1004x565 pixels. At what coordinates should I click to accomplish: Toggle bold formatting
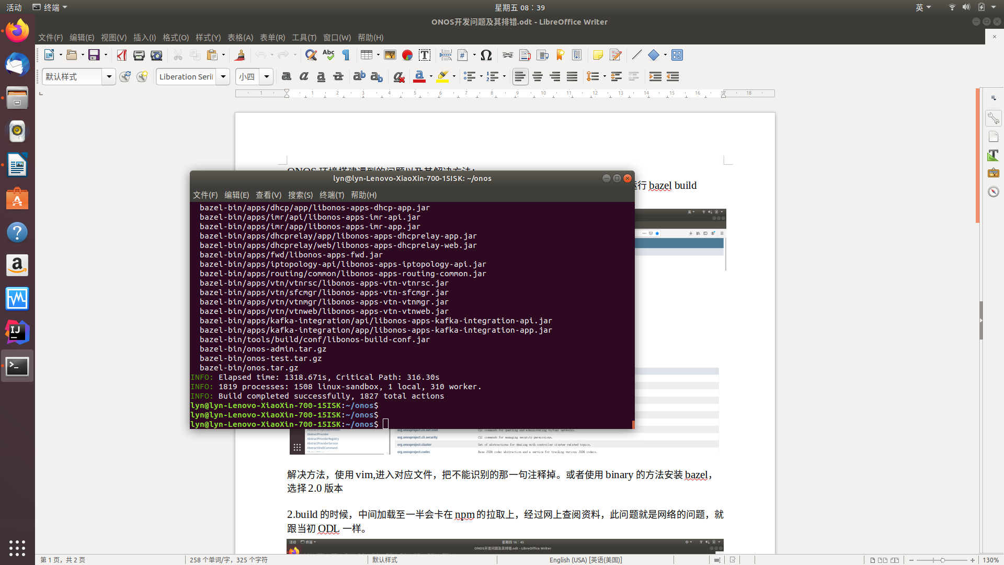(x=286, y=76)
